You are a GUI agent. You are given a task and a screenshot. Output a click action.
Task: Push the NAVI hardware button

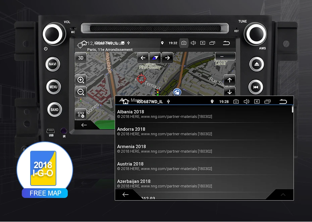pyautogui.click(x=53, y=64)
